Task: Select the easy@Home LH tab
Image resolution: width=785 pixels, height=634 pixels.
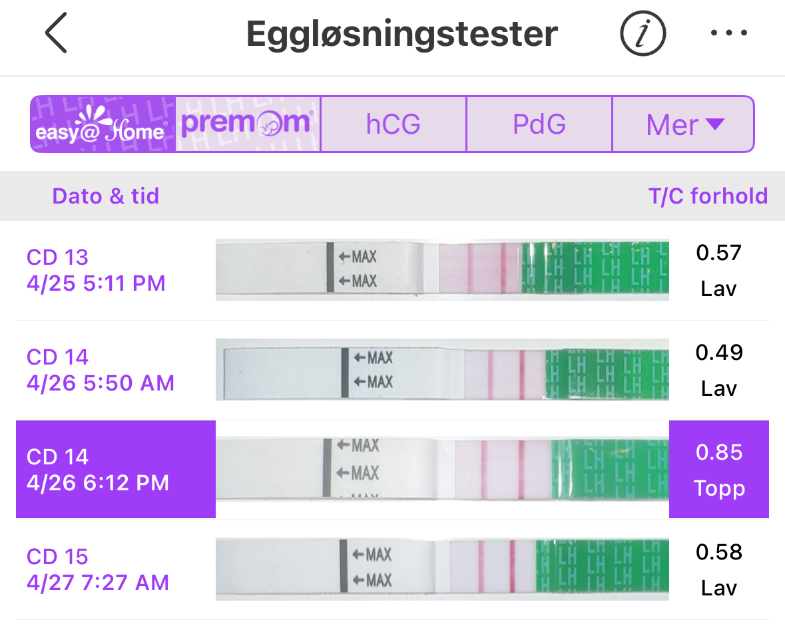Action: pyautogui.click(x=103, y=124)
